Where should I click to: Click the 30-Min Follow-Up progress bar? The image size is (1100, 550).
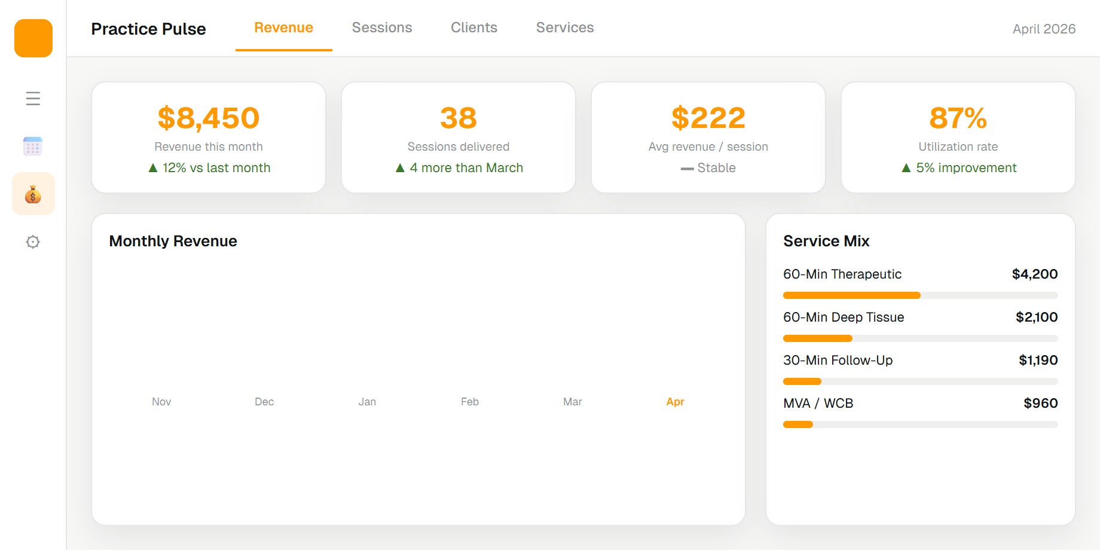point(921,381)
